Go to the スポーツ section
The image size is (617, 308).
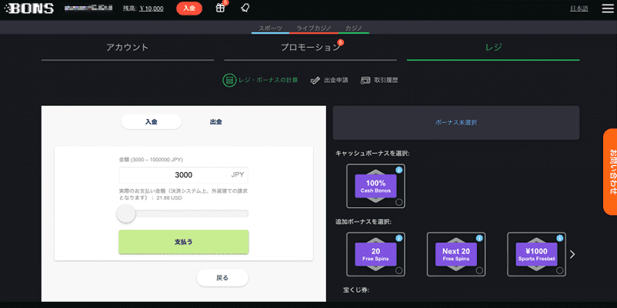[270, 28]
